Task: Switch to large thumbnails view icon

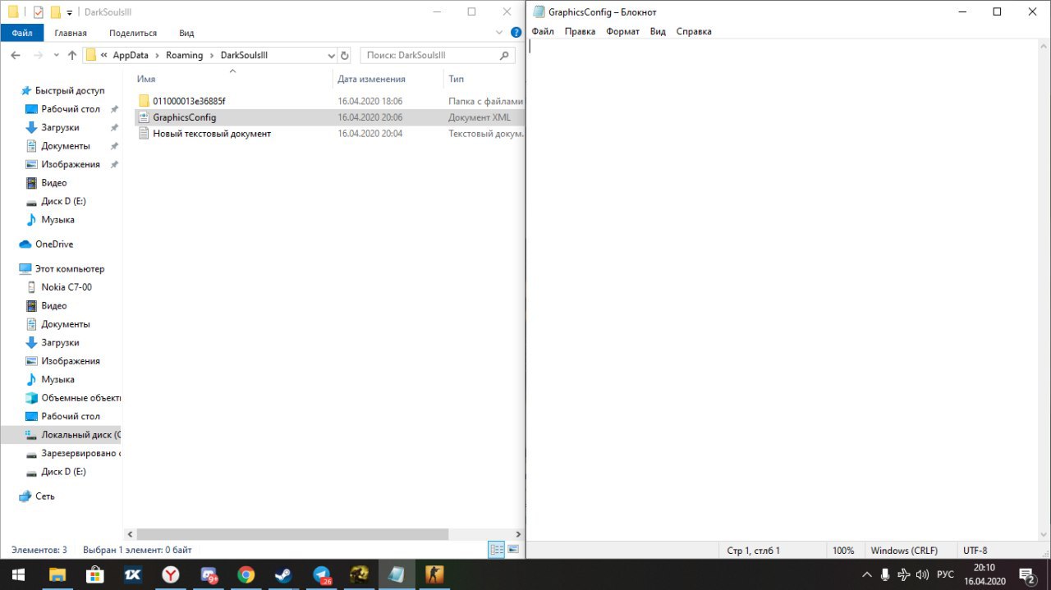Action: [x=513, y=550]
